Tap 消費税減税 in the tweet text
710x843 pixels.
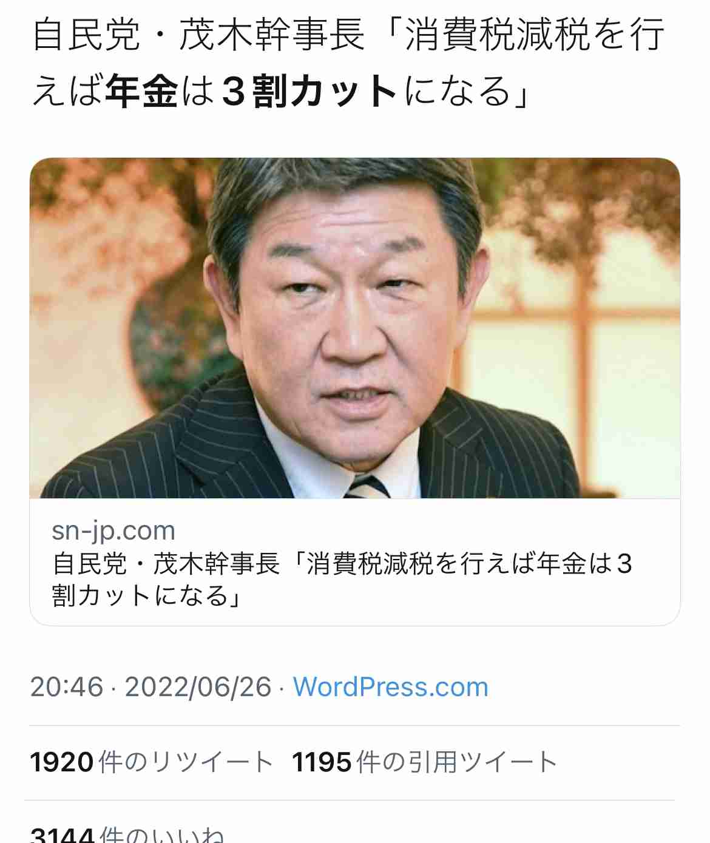(498, 35)
